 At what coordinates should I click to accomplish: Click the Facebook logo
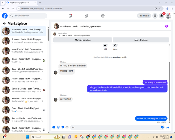pos(5,16)
